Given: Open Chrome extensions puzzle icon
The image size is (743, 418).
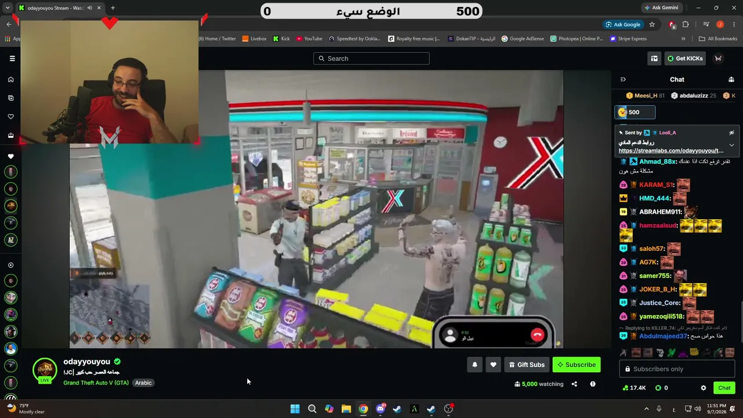Looking at the screenshot, I should tap(686, 24).
